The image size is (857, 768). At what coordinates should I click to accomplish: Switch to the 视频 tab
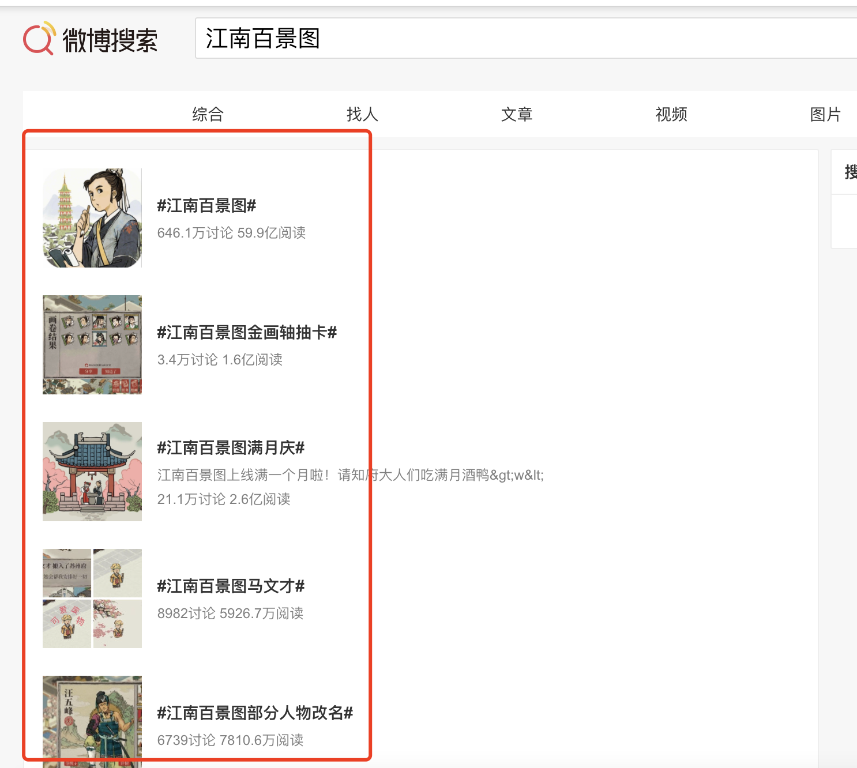[671, 114]
